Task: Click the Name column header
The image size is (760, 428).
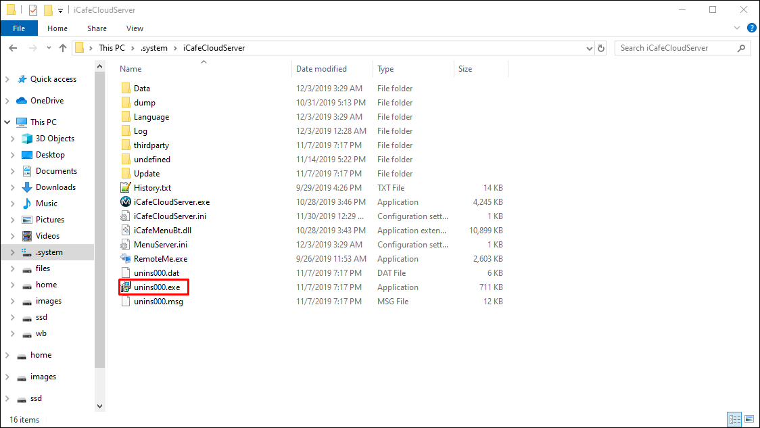Action: tap(131, 69)
